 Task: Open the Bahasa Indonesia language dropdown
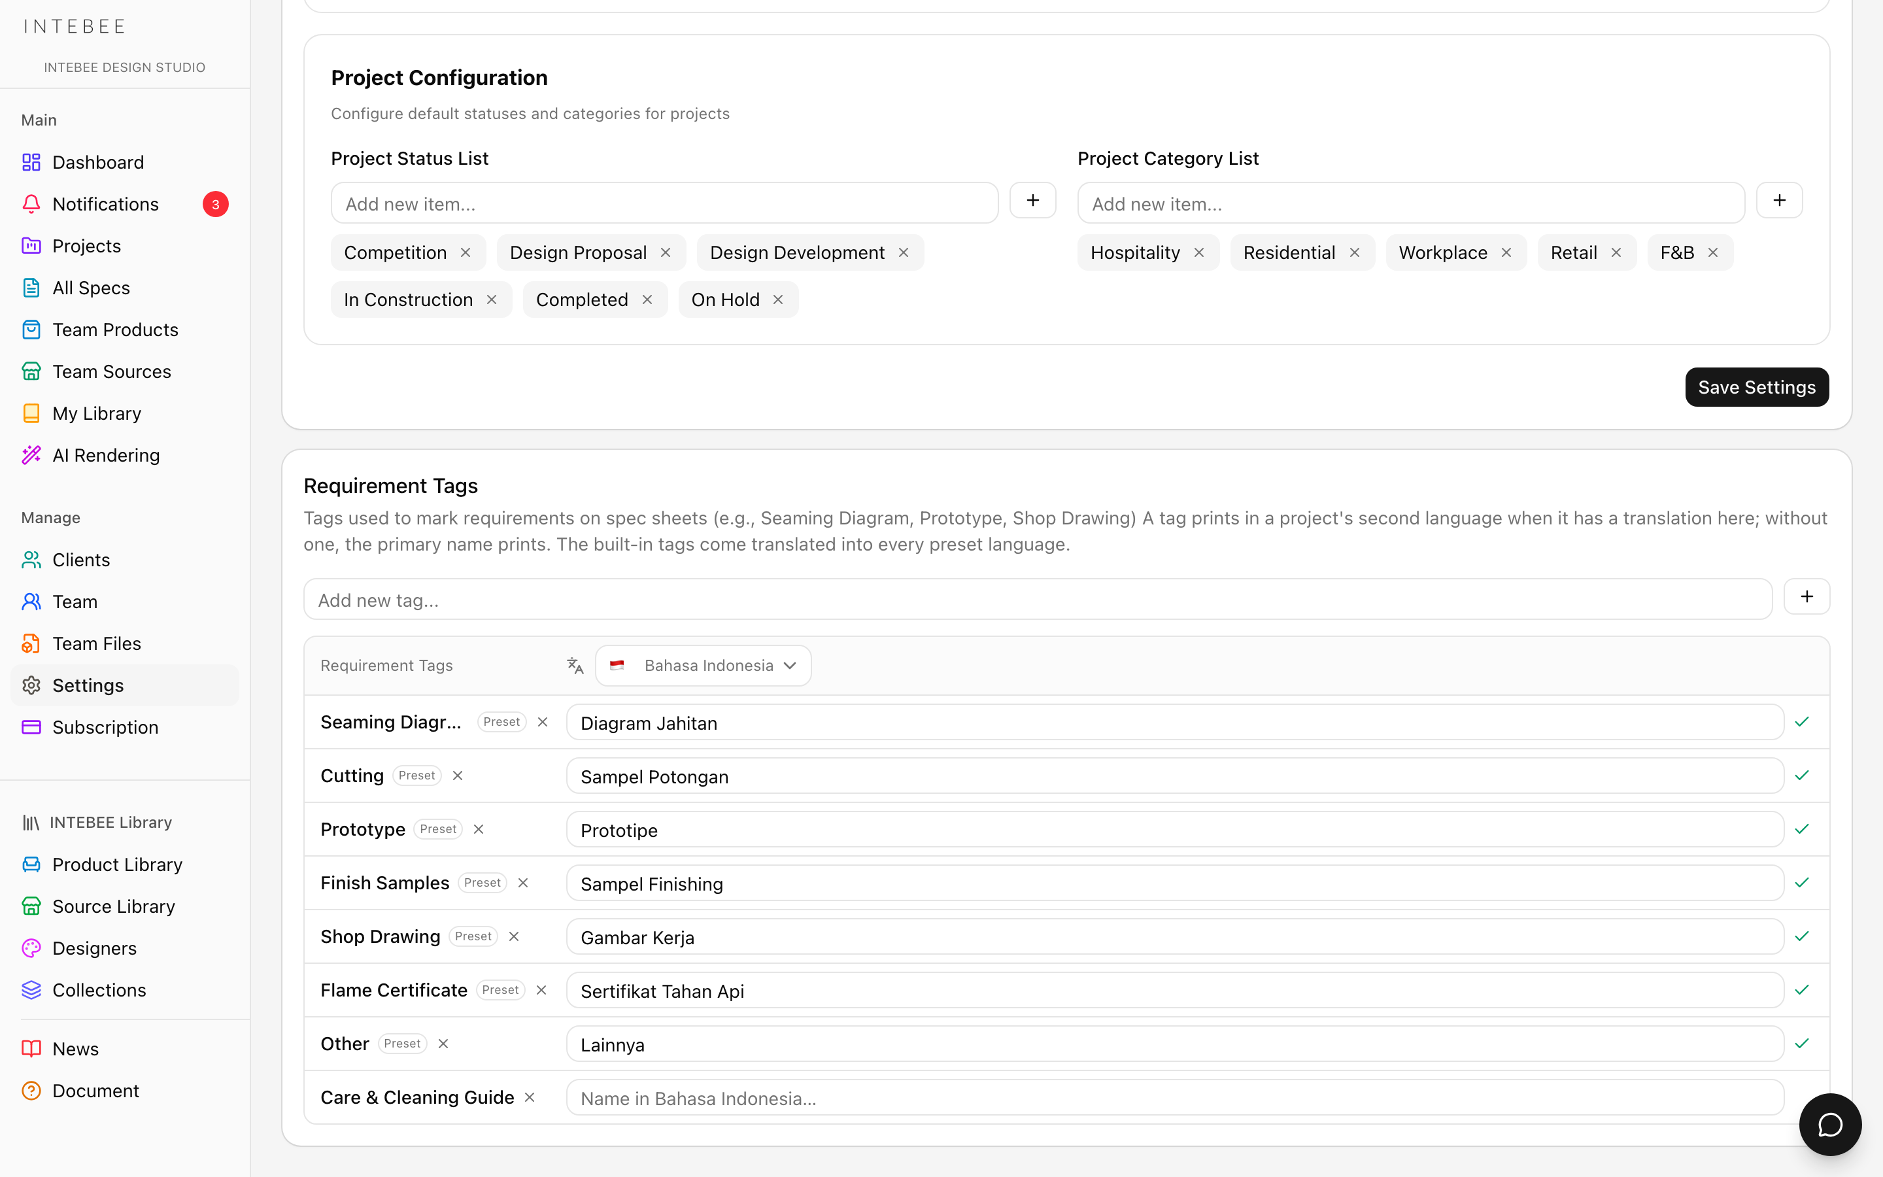click(x=704, y=666)
